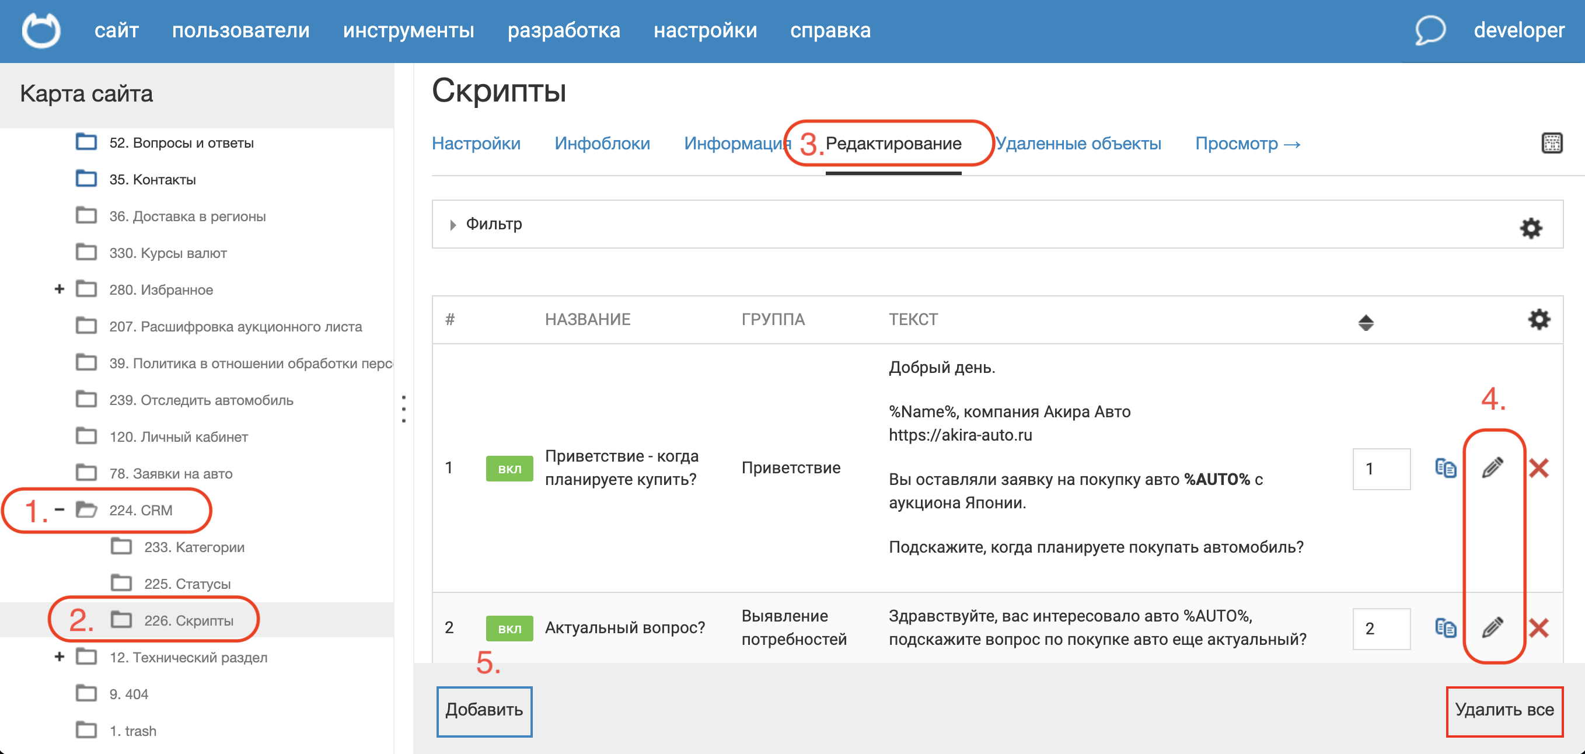Expand the 12. Технический раздел node

click(60, 657)
